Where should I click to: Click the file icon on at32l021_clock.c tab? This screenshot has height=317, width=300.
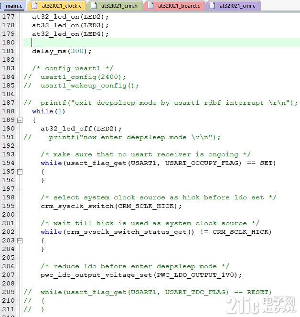point(34,6)
